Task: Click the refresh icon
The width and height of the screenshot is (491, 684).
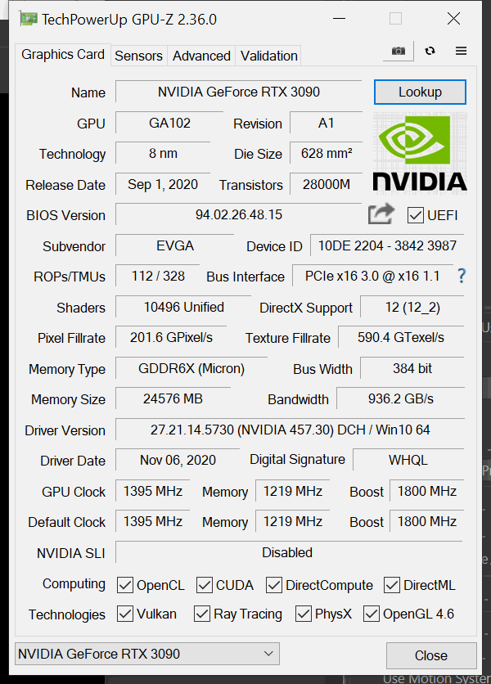Action: click(x=430, y=51)
